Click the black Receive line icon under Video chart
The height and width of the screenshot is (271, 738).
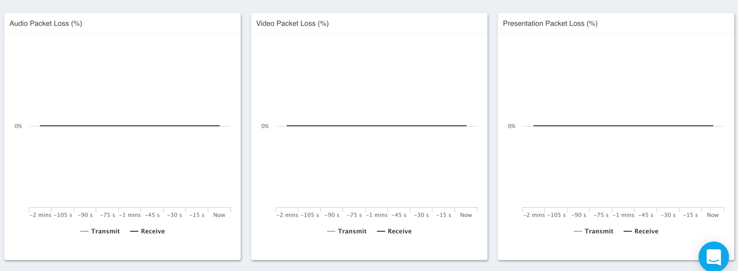pos(381,231)
